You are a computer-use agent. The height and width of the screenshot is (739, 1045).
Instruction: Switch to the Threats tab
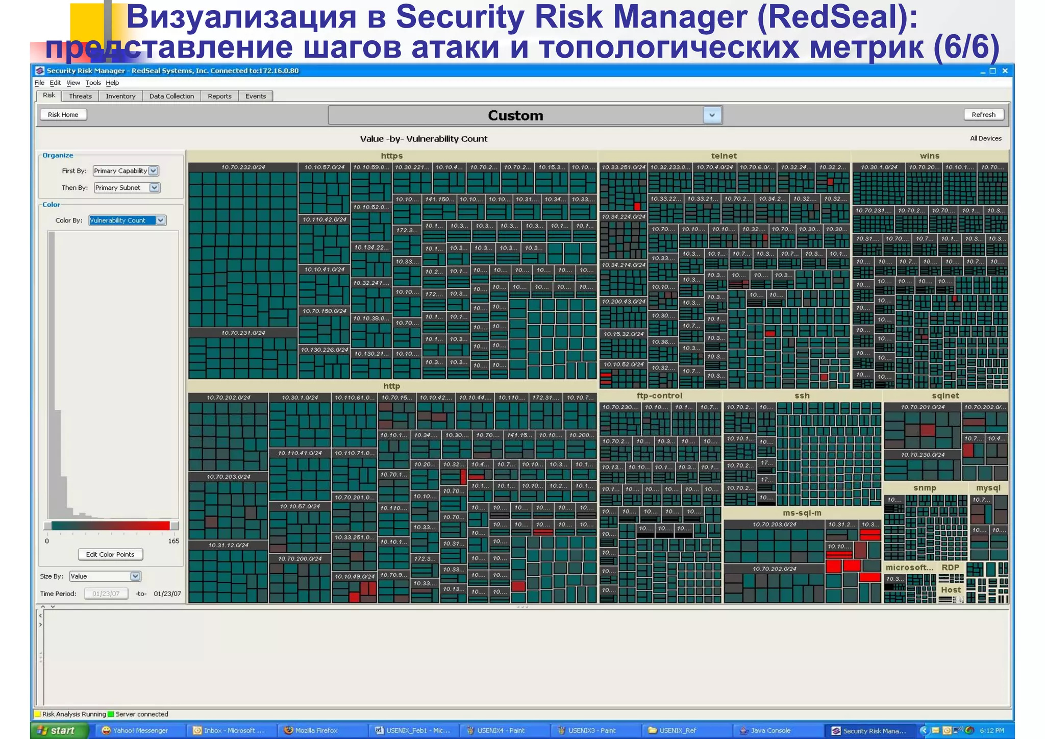[x=80, y=96]
